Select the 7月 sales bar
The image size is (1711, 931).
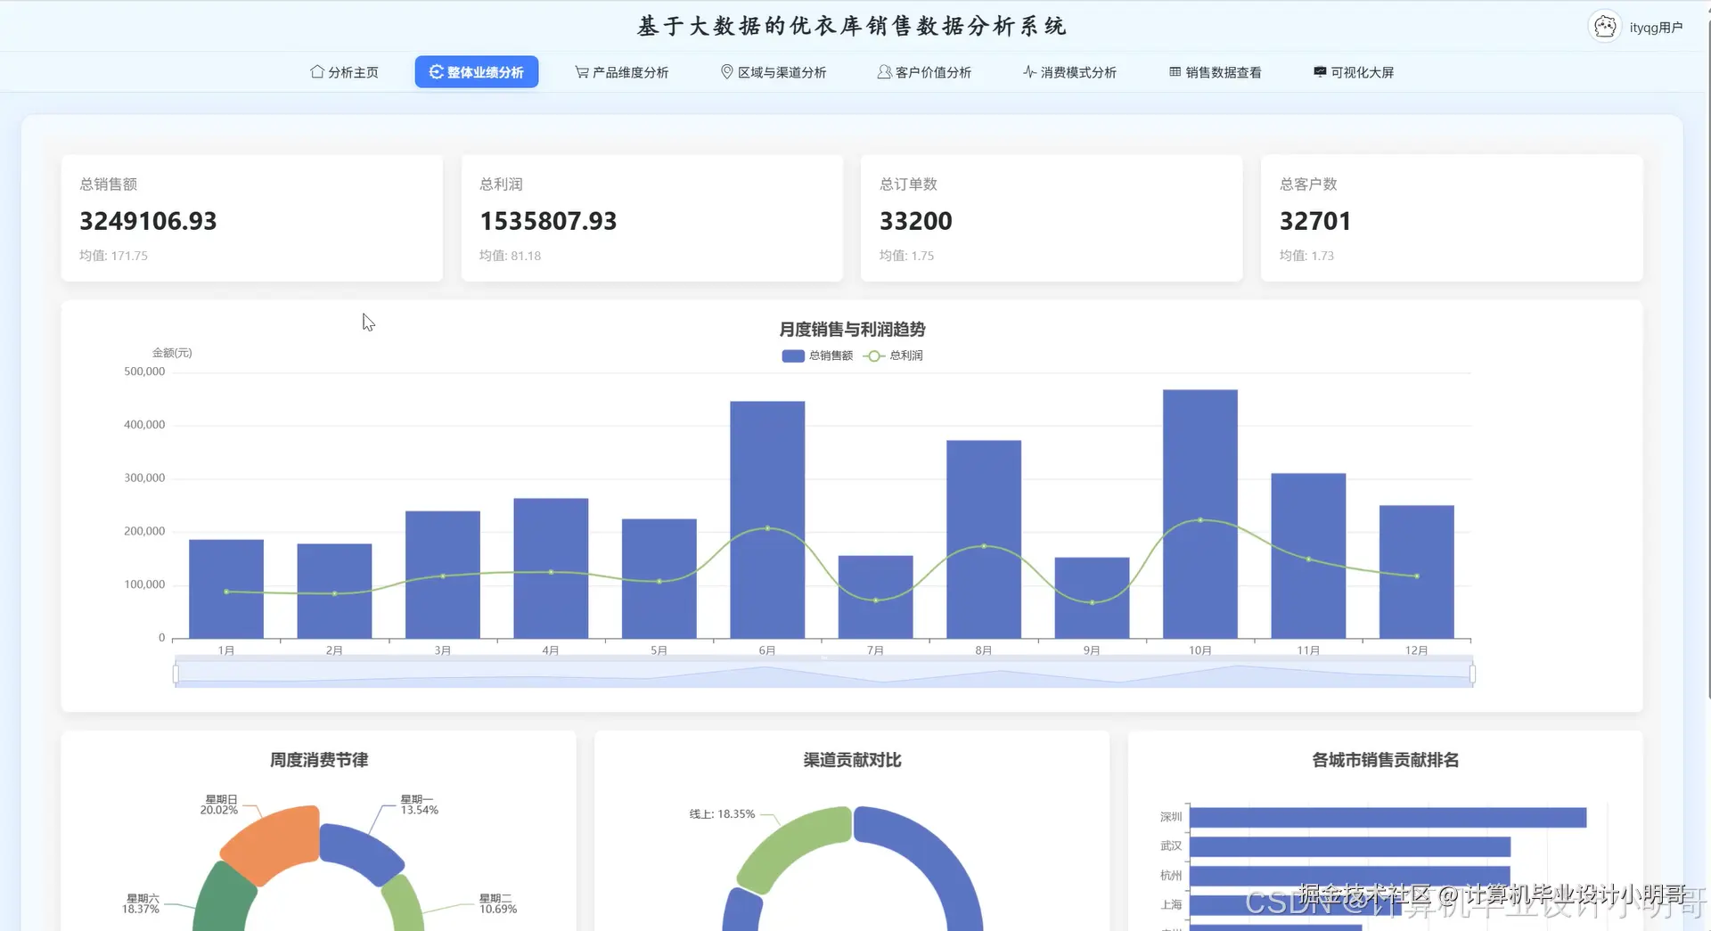876,597
